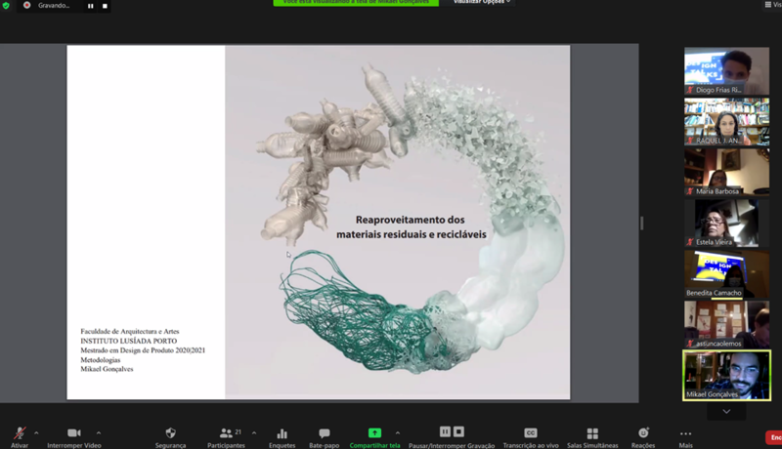Open the Bate-papo chat icon
Viewport: 782px width, 449px height.
click(x=325, y=433)
